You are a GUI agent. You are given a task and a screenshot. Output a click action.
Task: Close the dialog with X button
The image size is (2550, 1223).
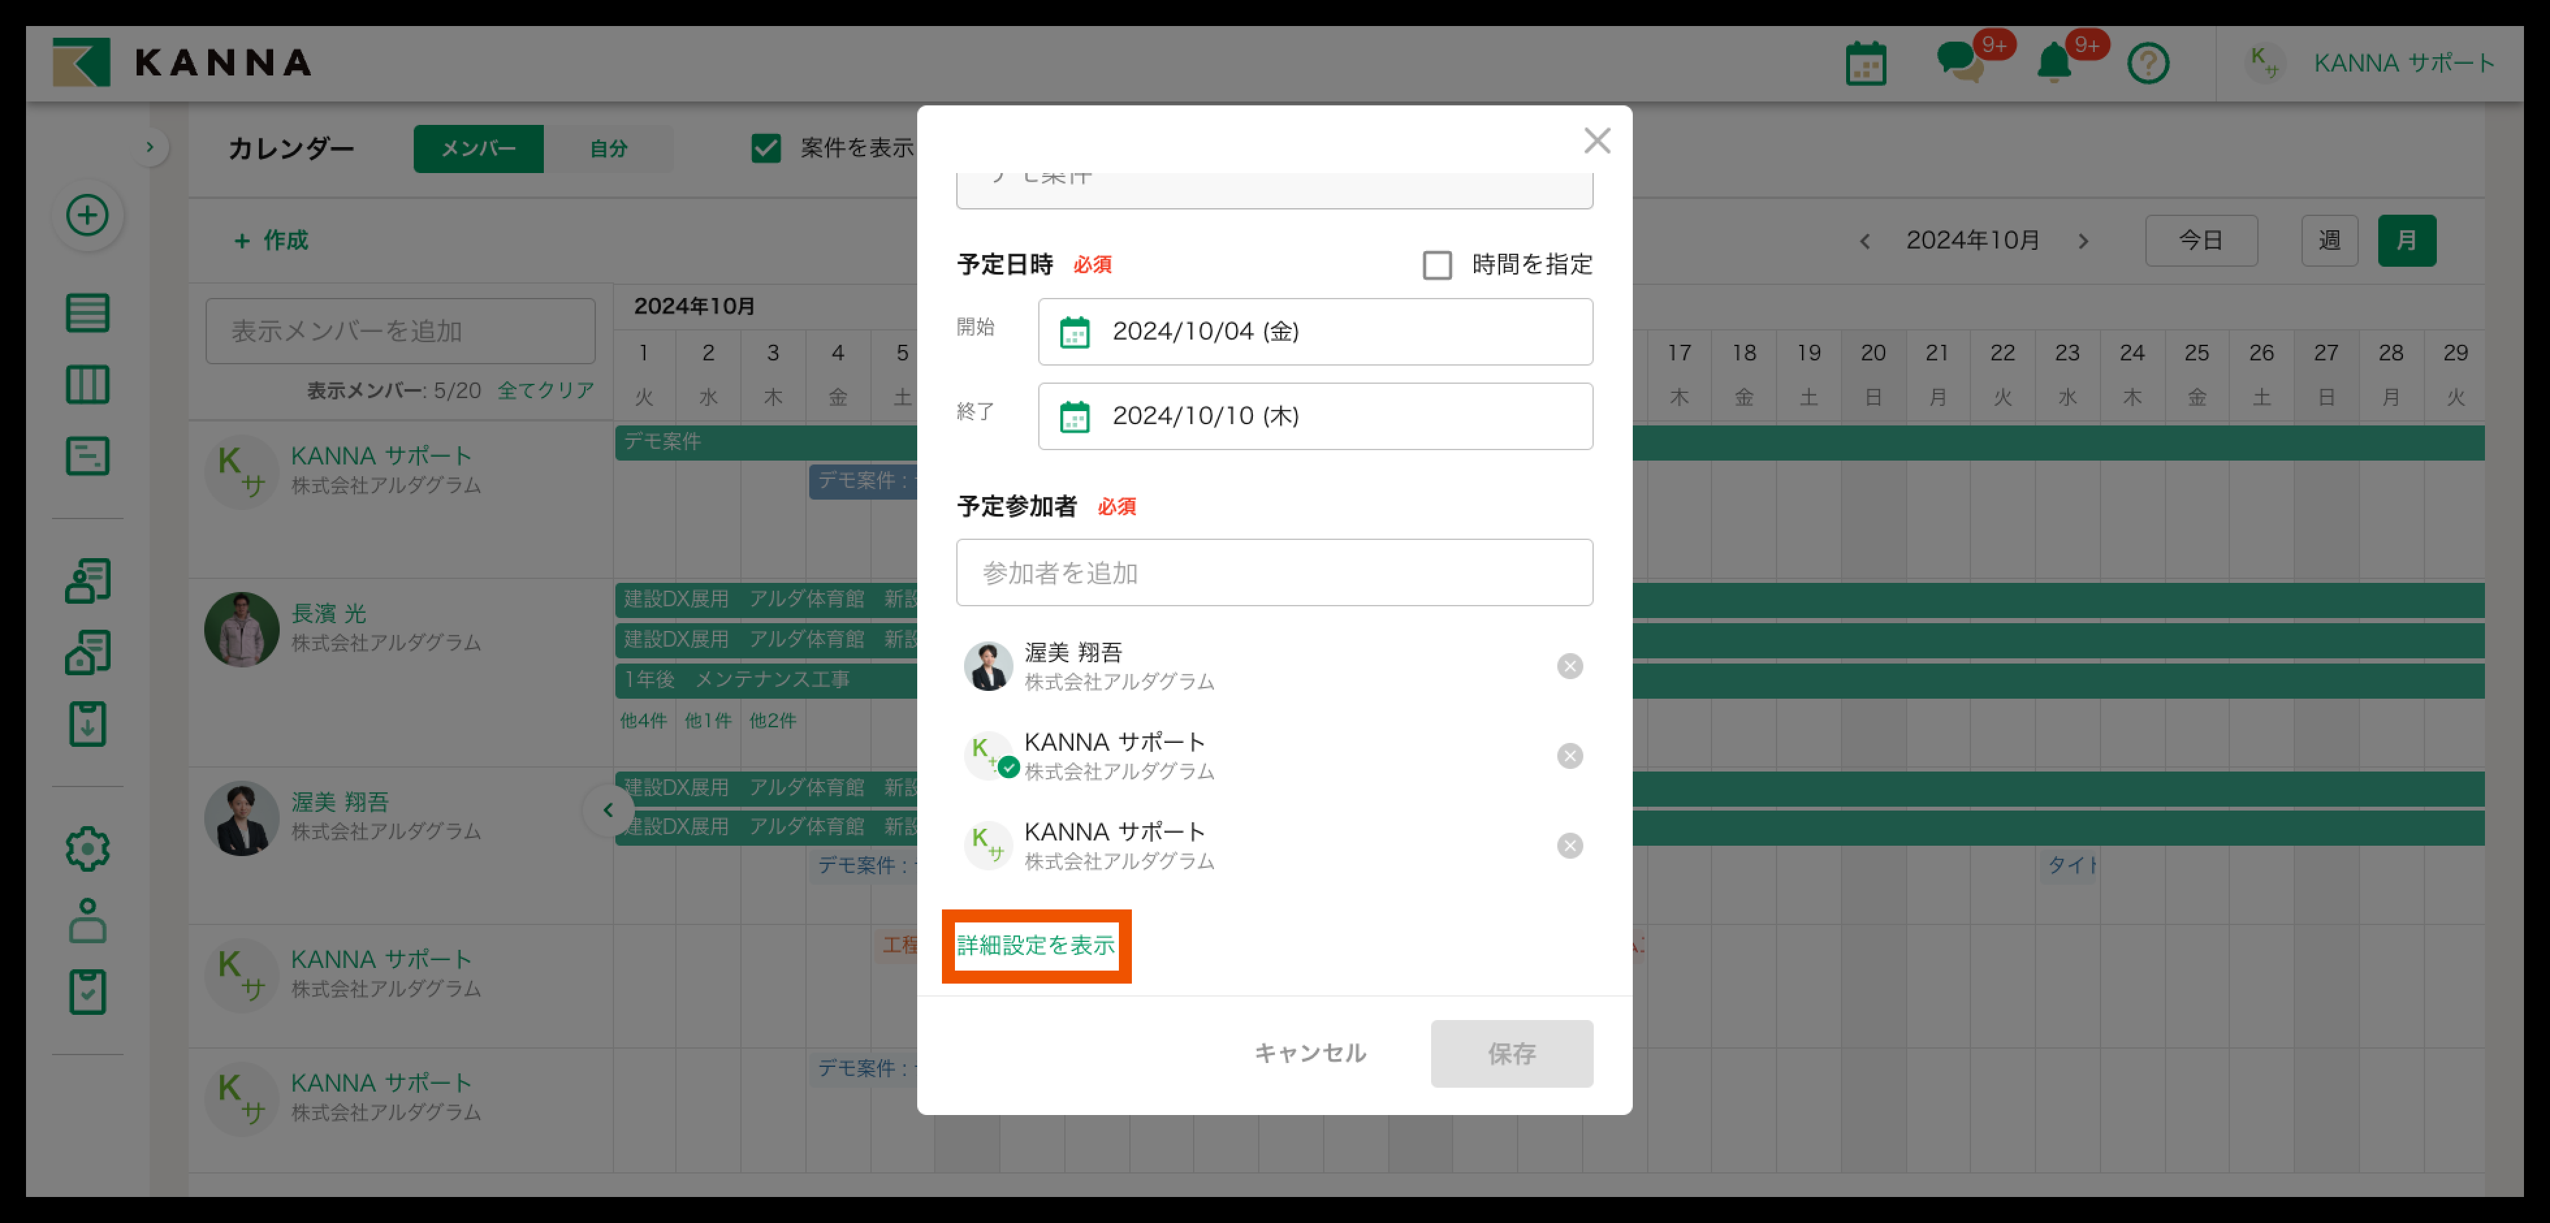[1596, 141]
